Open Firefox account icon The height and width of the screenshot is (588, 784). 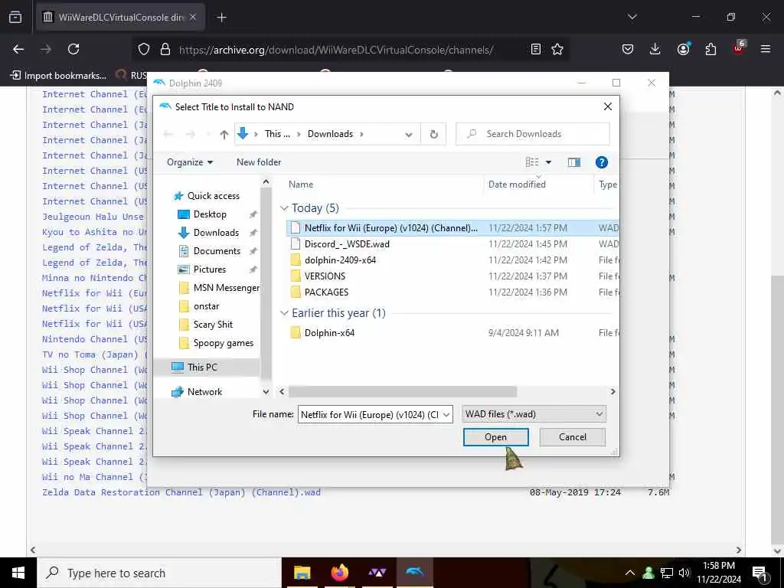pyautogui.click(x=683, y=49)
